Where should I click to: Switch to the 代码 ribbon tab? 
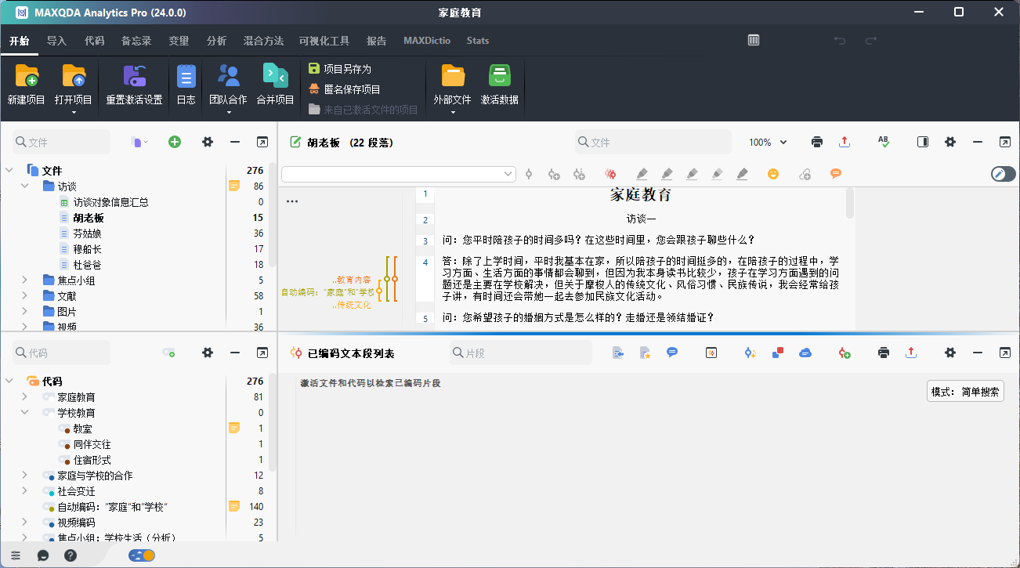click(x=95, y=41)
